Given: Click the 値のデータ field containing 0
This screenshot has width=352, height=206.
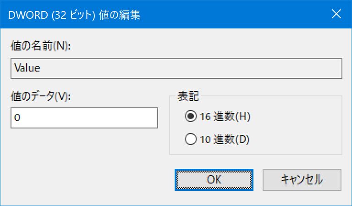Looking at the screenshot, I should point(84,118).
